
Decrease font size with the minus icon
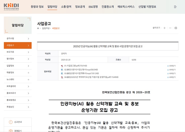coord(170,28)
